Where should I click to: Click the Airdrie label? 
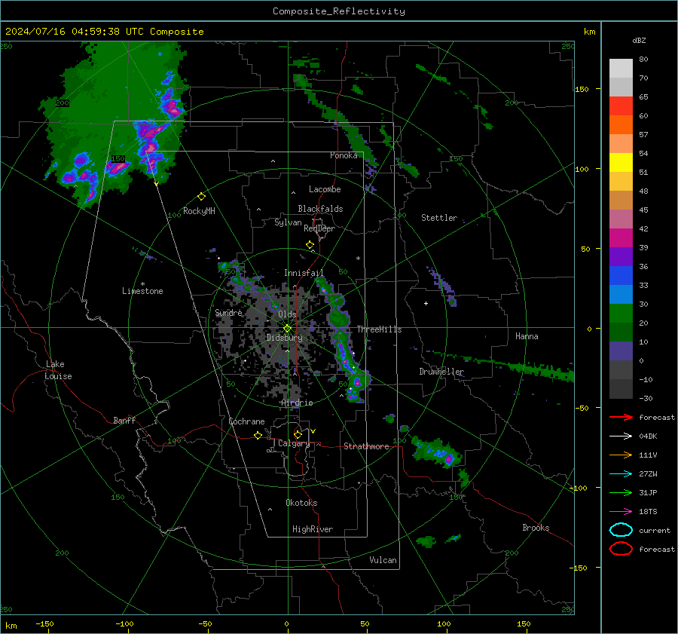pos(297,403)
